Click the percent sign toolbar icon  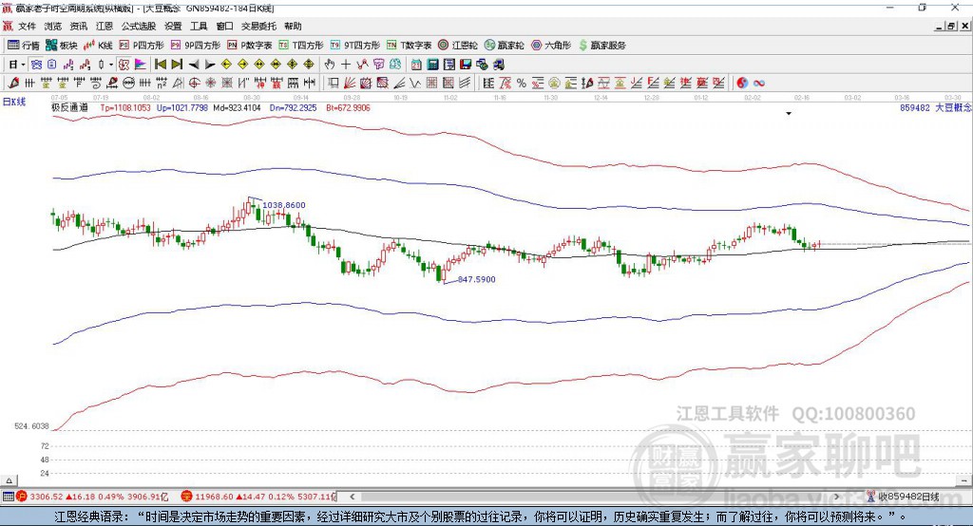pos(522,84)
